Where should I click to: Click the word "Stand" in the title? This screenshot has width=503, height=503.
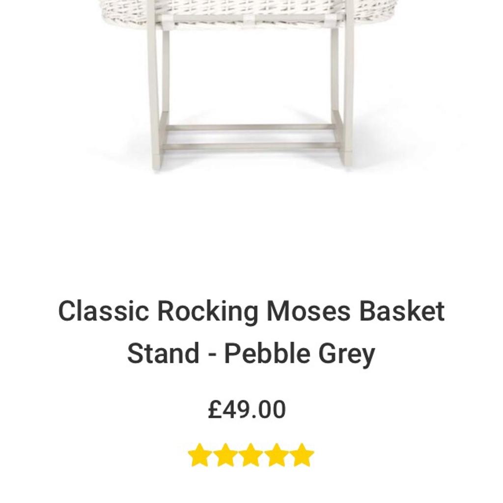tap(163, 354)
